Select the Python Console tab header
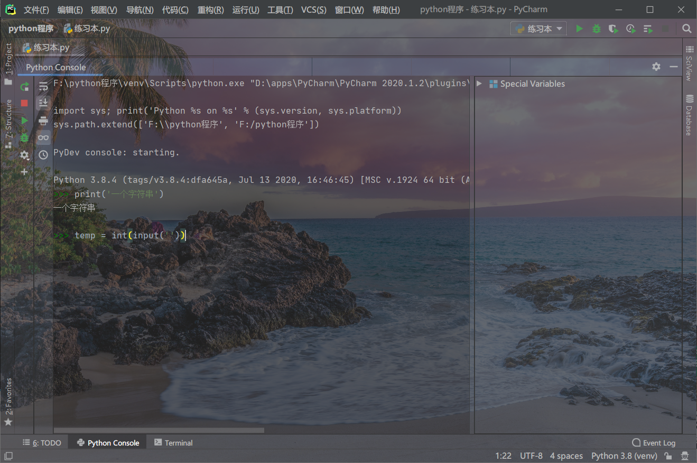This screenshot has width=697, height=463. (55, 67)
